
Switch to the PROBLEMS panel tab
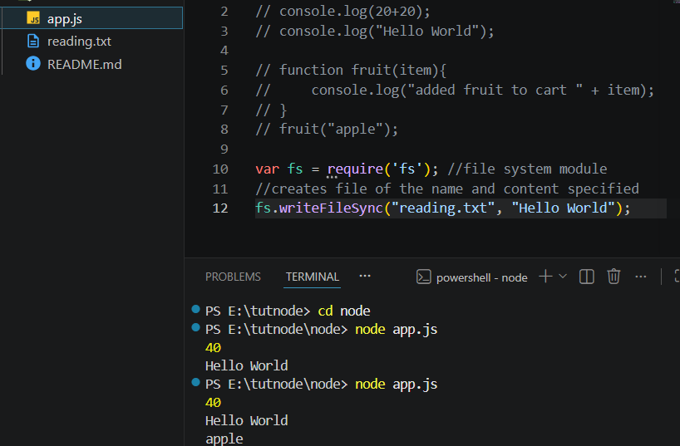233,277
